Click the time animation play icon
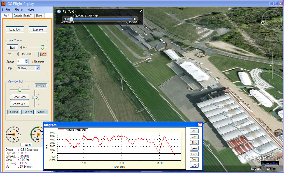The height and width of the screenshot is (173, 284). pos(74,11)
